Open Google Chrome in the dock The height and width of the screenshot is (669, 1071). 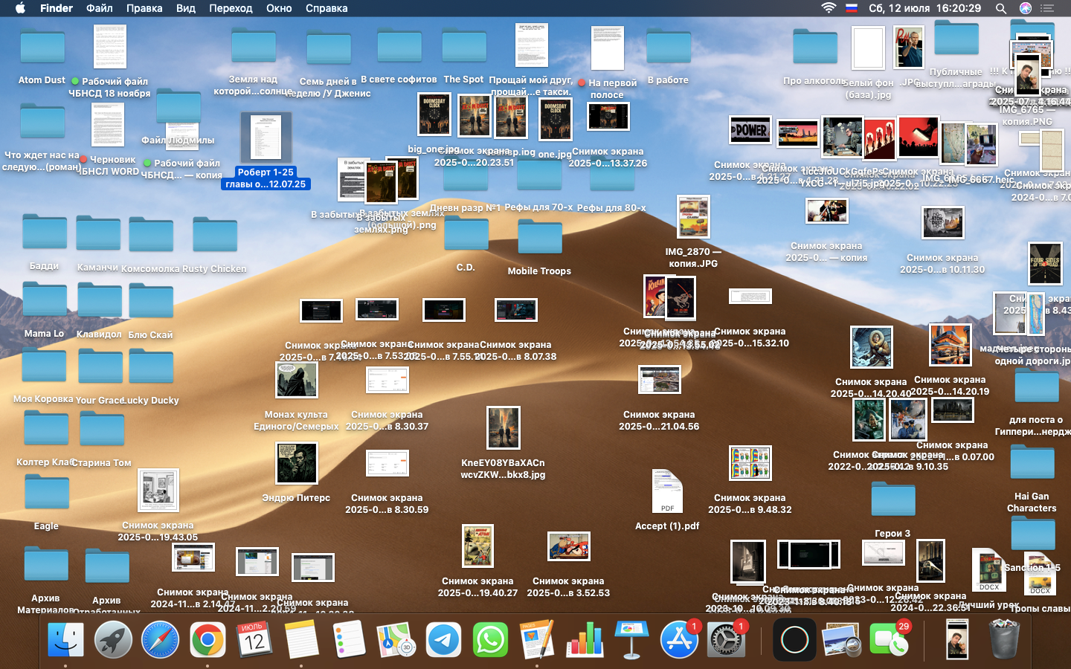tap(208, 640)
